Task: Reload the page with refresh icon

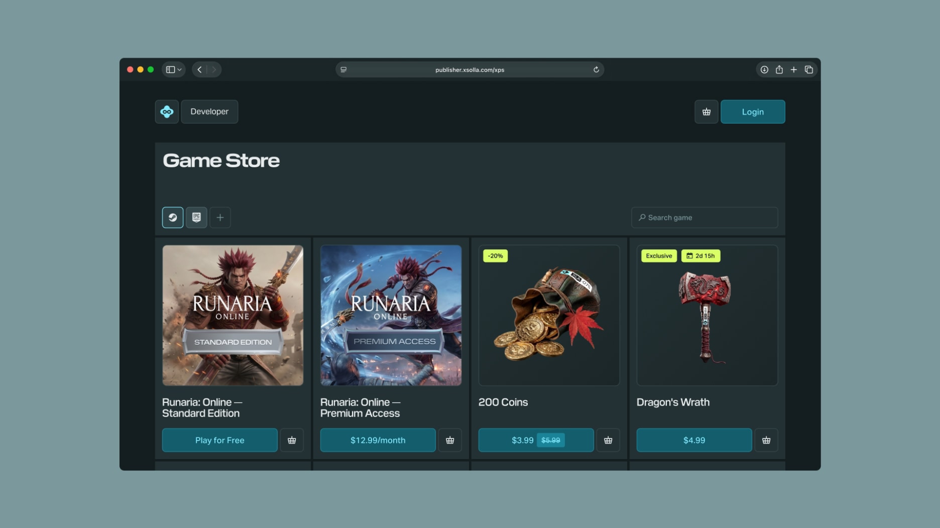Action: [x=596, y=69]
